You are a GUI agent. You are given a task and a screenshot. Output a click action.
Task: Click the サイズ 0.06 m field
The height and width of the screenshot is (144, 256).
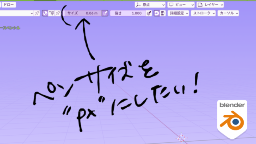click(x=82, y=13)
